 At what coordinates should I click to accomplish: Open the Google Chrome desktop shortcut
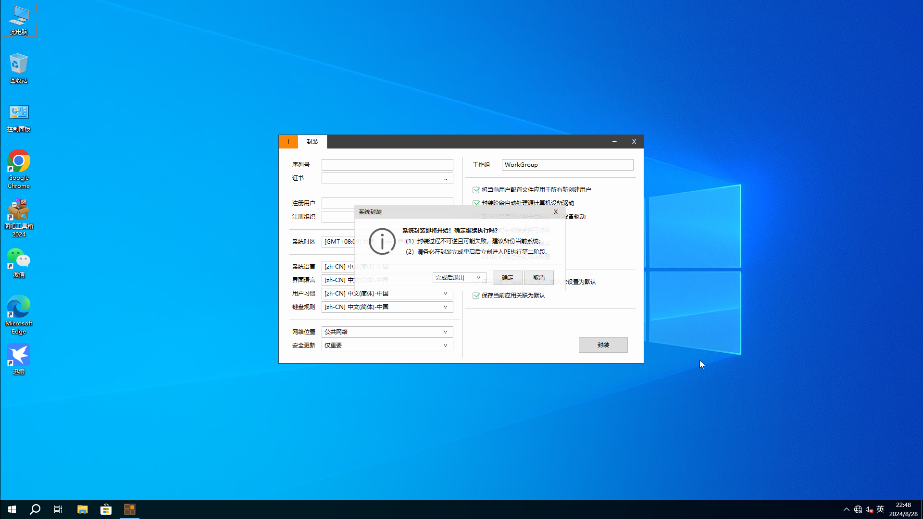coord(19,169)
